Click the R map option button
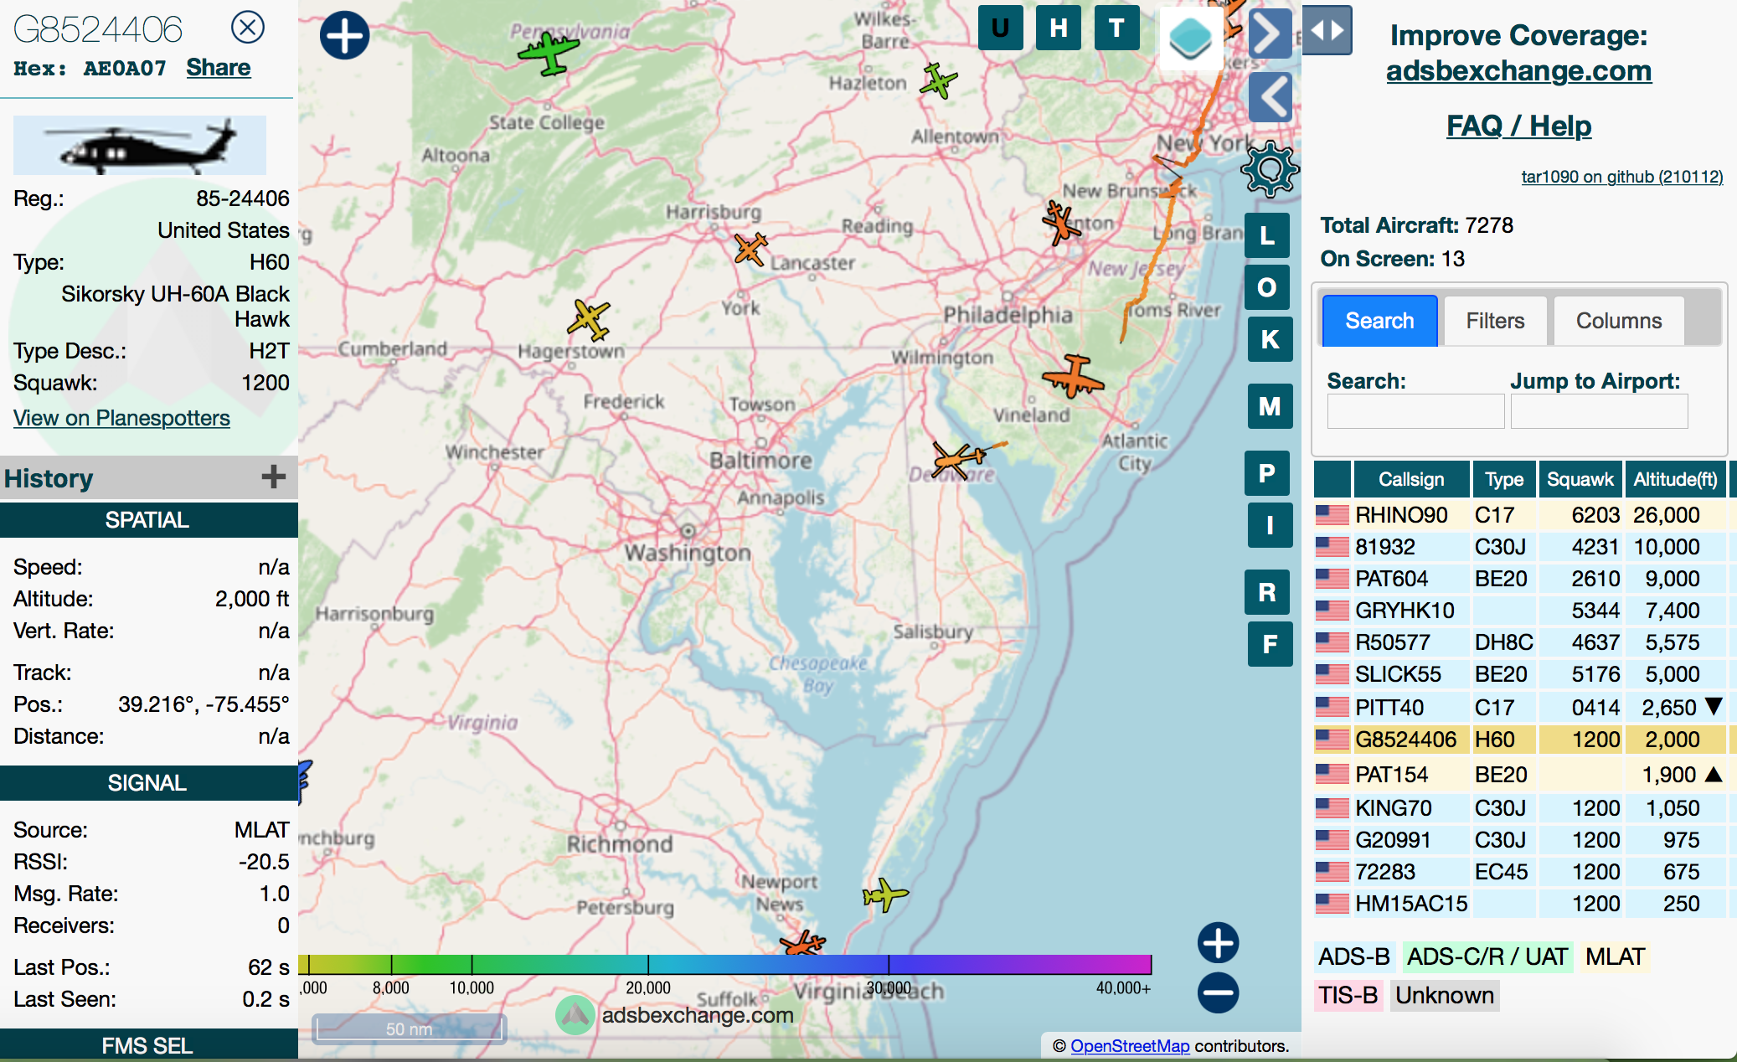Screen dimensions: 1737x1062 (1268, 592)
